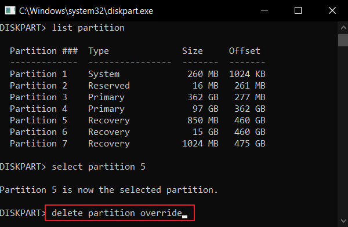Click the 'Offset' column header
348x227 pixels.
pyautogui.click(x=245, y=51)
